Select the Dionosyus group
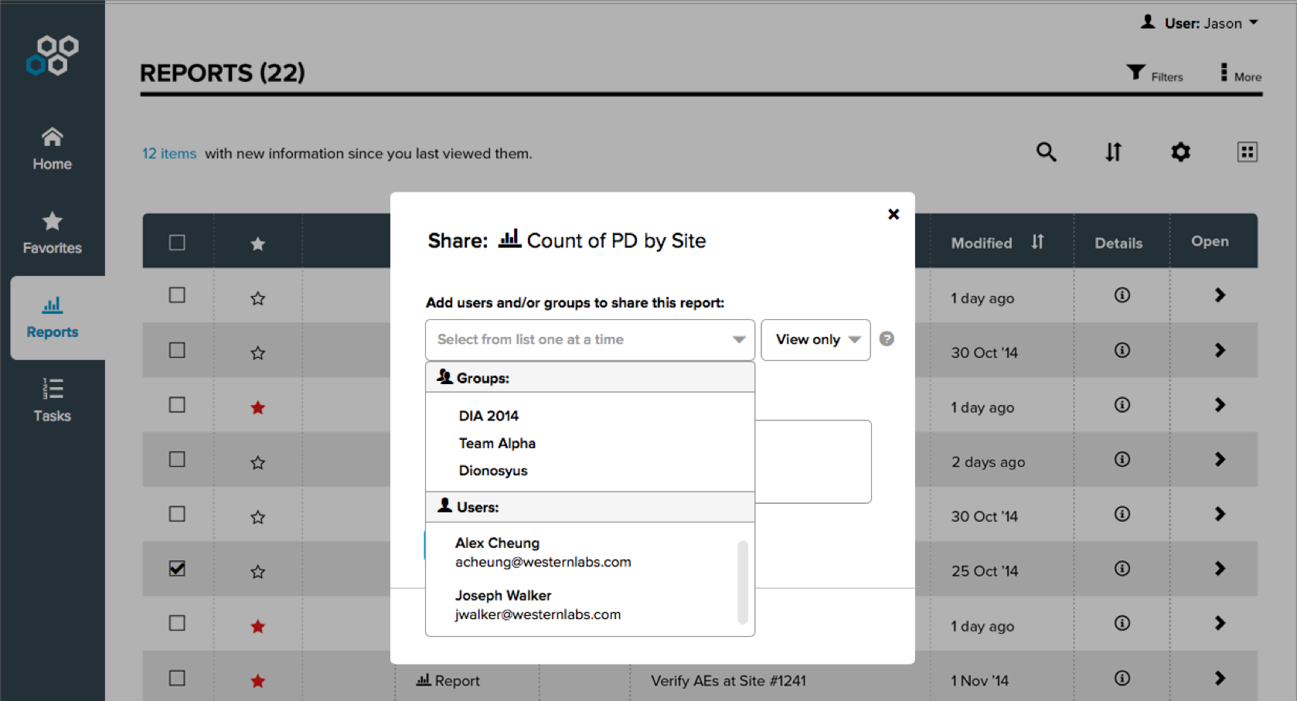1297x701 pixels. coord(493,471)
